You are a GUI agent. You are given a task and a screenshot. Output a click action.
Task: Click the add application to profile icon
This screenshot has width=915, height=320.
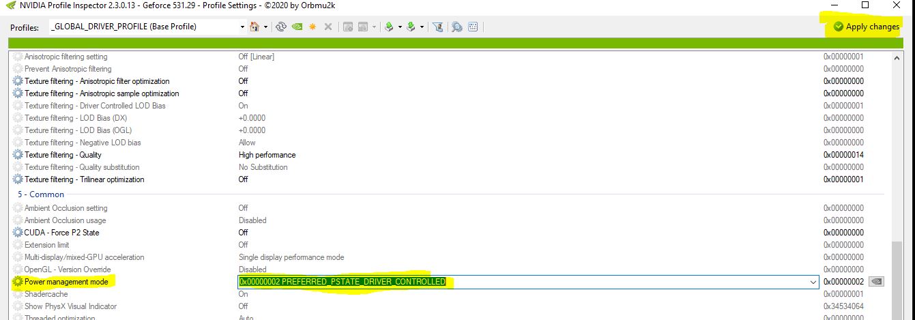pyautogui.click(x=348, y=27)
